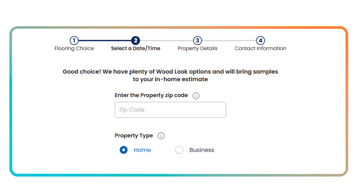Click the progress line between steps 1 and 2

[105, 40]
